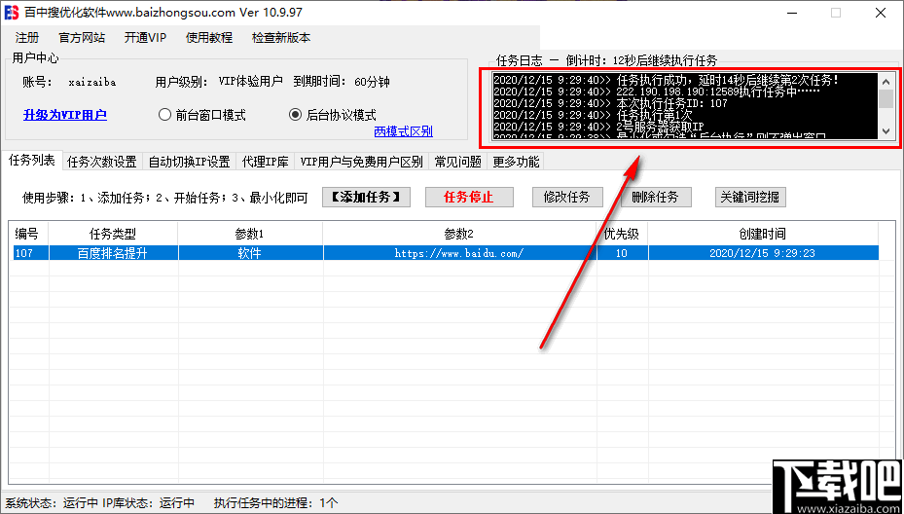Viewport: 904px width, 514px height.
Task: Open the 代理IP库 tab
Action: 266,163
